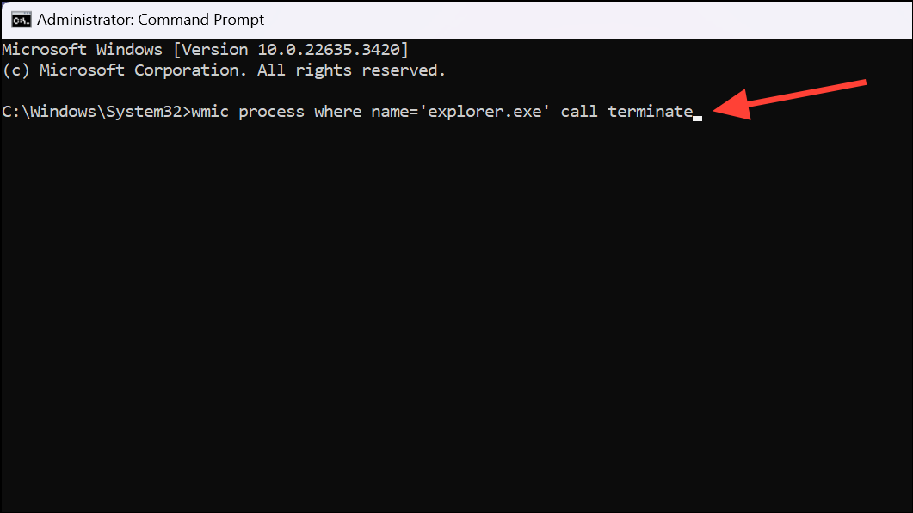Click the word 'process' in the command line

click(x=271, y=111)
